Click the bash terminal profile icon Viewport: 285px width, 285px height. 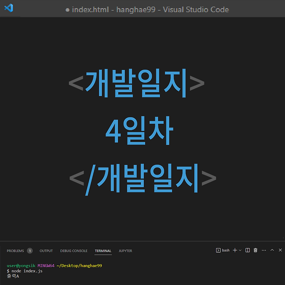click(x=218, y=250)
